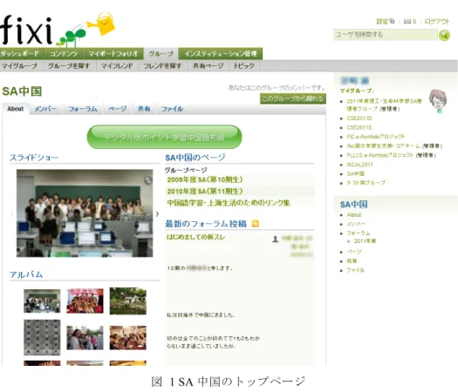Viewport: 458px width, 392px height.
Task: Open the 2009年度SA(第10期生) page link
Action: pos(205,179)
